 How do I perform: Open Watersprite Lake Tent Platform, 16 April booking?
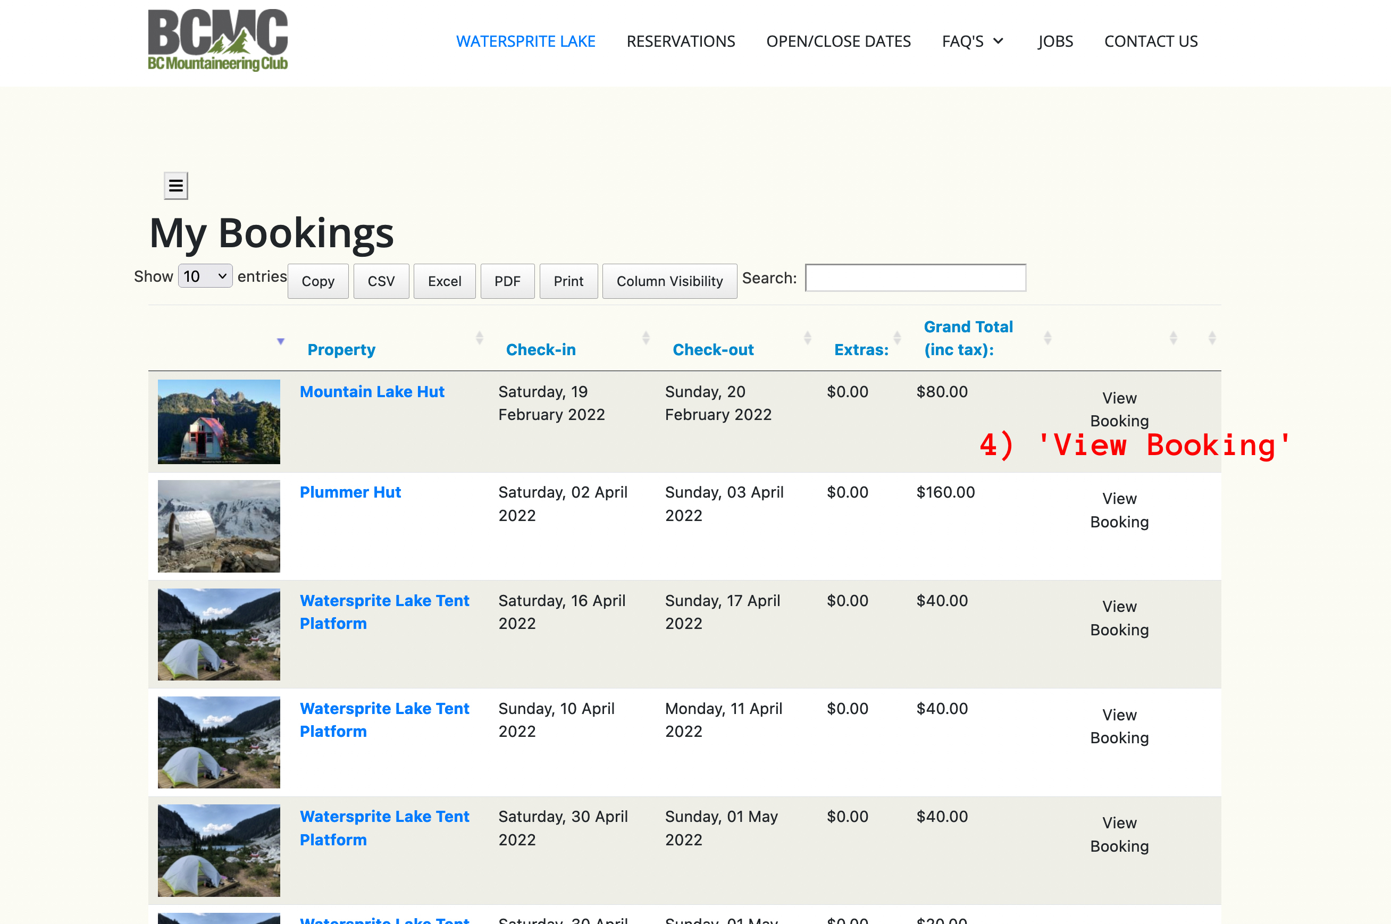[x=384, y=612]
